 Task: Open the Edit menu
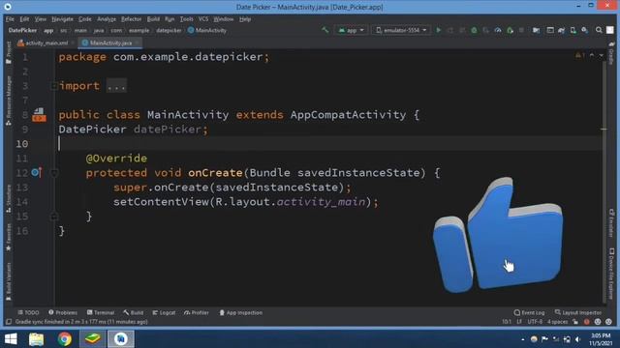[24, 19]
